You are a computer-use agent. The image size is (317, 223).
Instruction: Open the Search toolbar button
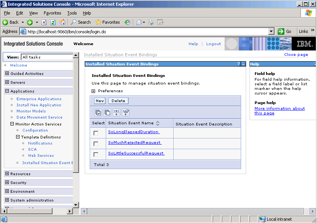click(80, 22)
